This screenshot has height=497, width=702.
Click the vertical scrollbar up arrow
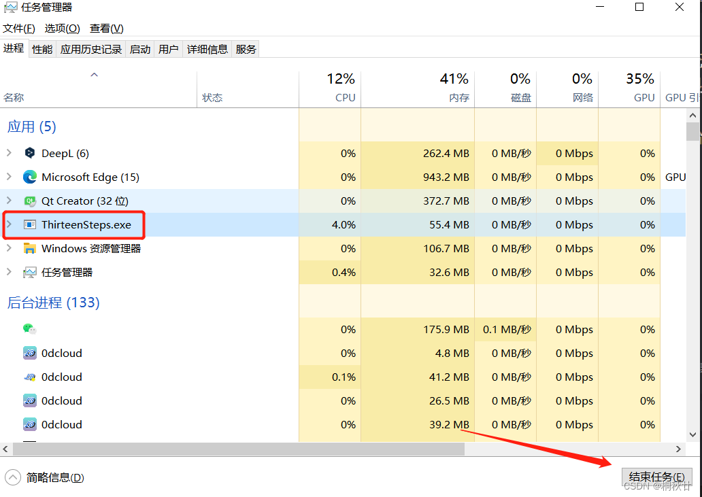(692, 116)
